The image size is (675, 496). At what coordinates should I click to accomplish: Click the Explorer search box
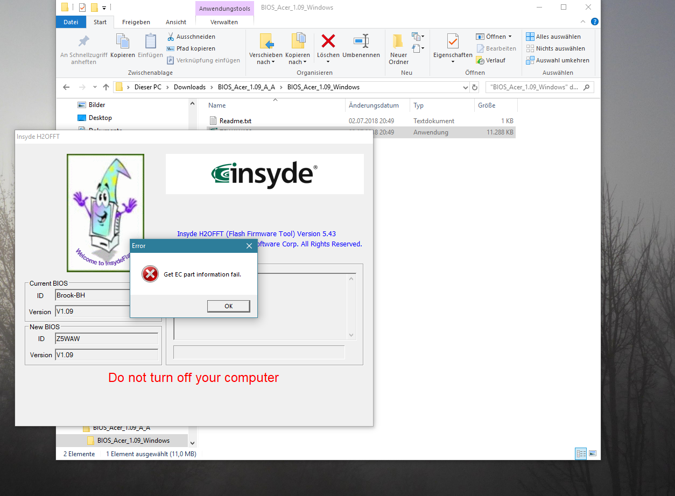(x=539, y=87)
